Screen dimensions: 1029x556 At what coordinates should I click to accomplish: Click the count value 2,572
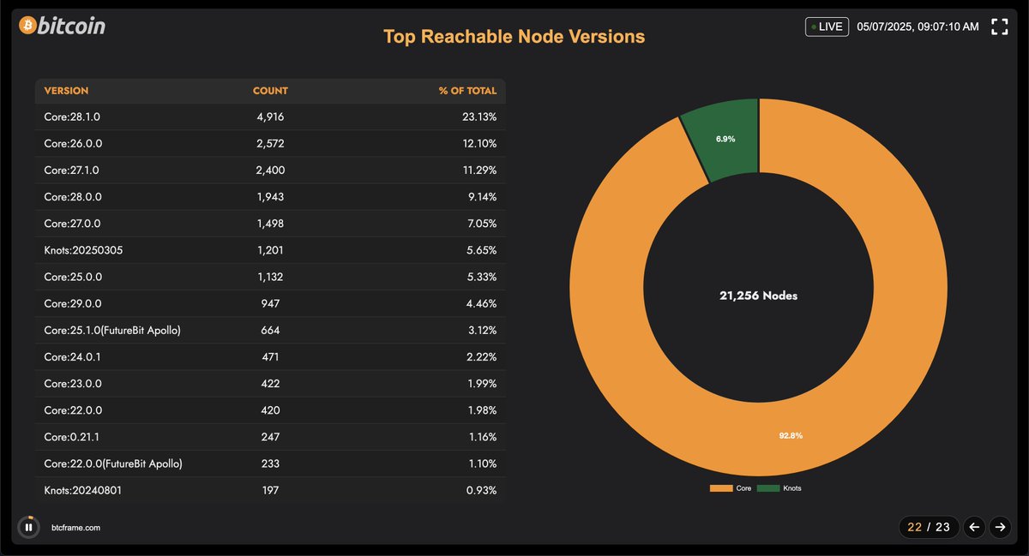tap(270, 144)
